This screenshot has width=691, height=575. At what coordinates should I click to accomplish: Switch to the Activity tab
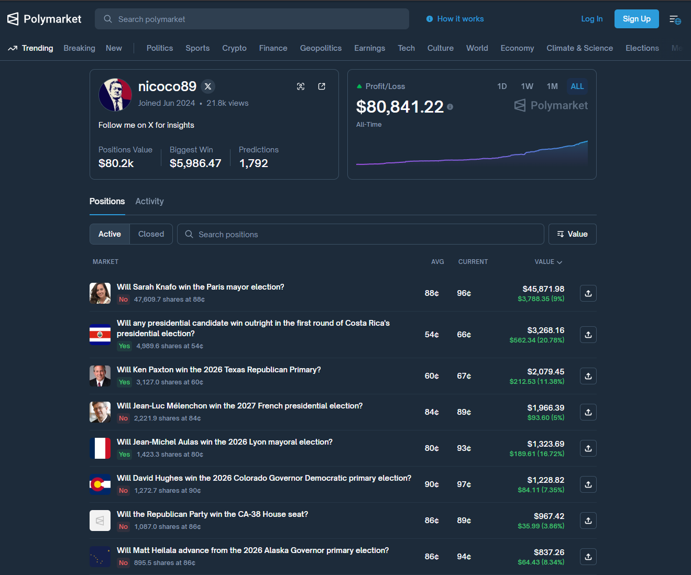tap(149, 201)
